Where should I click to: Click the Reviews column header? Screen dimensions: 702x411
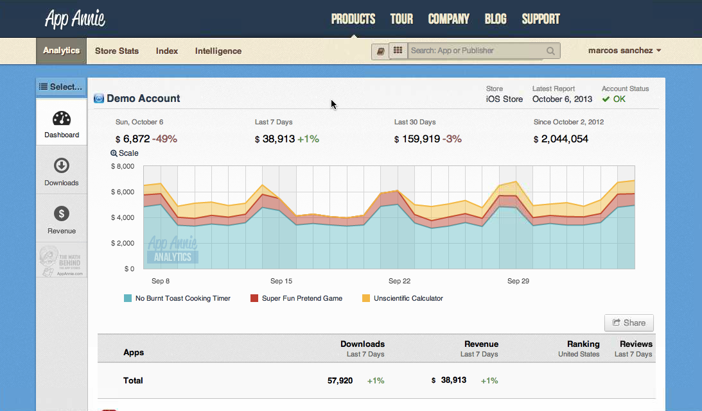coord(636,344)
